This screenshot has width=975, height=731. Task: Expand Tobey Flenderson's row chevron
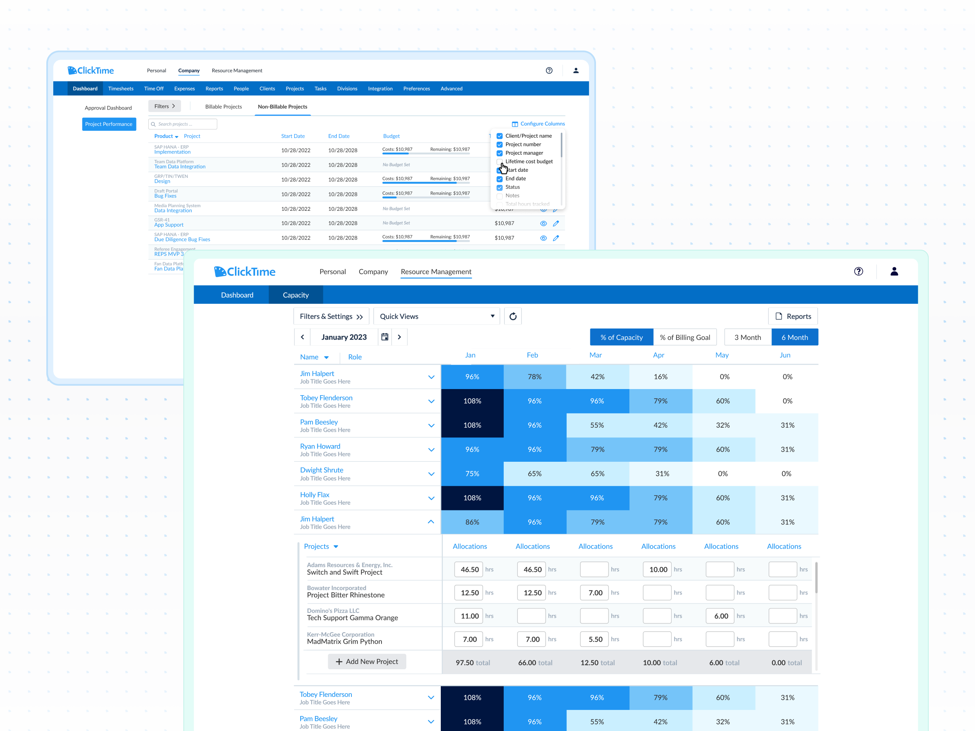[431, 401]
